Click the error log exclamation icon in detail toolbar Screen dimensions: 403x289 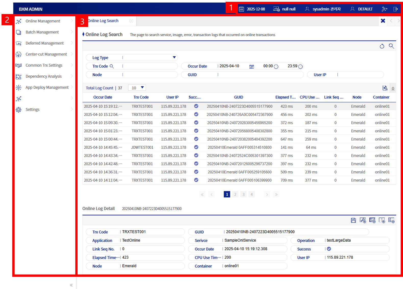382,220
